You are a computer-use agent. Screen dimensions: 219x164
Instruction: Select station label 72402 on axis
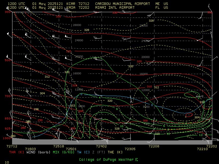click(x=101, y=146)
